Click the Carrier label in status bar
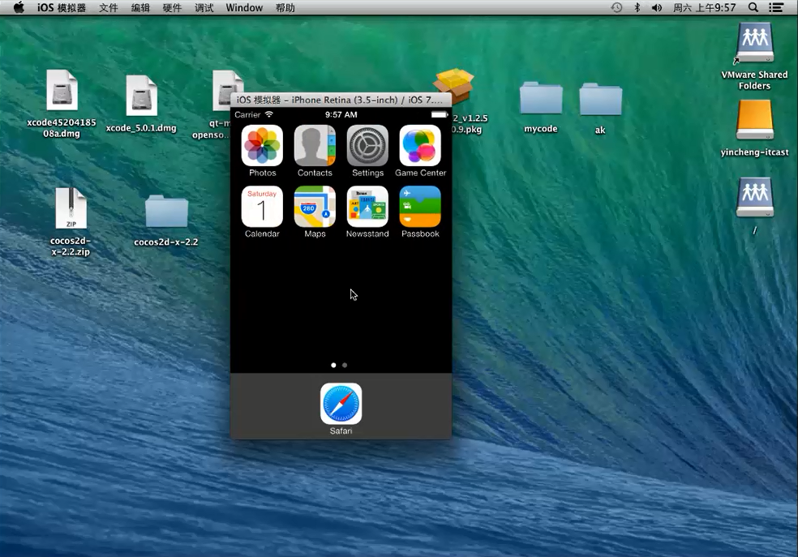798x557 pixels. click(247, 114)
